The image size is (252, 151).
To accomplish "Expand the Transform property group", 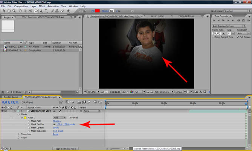I will (x=18, y=134).
